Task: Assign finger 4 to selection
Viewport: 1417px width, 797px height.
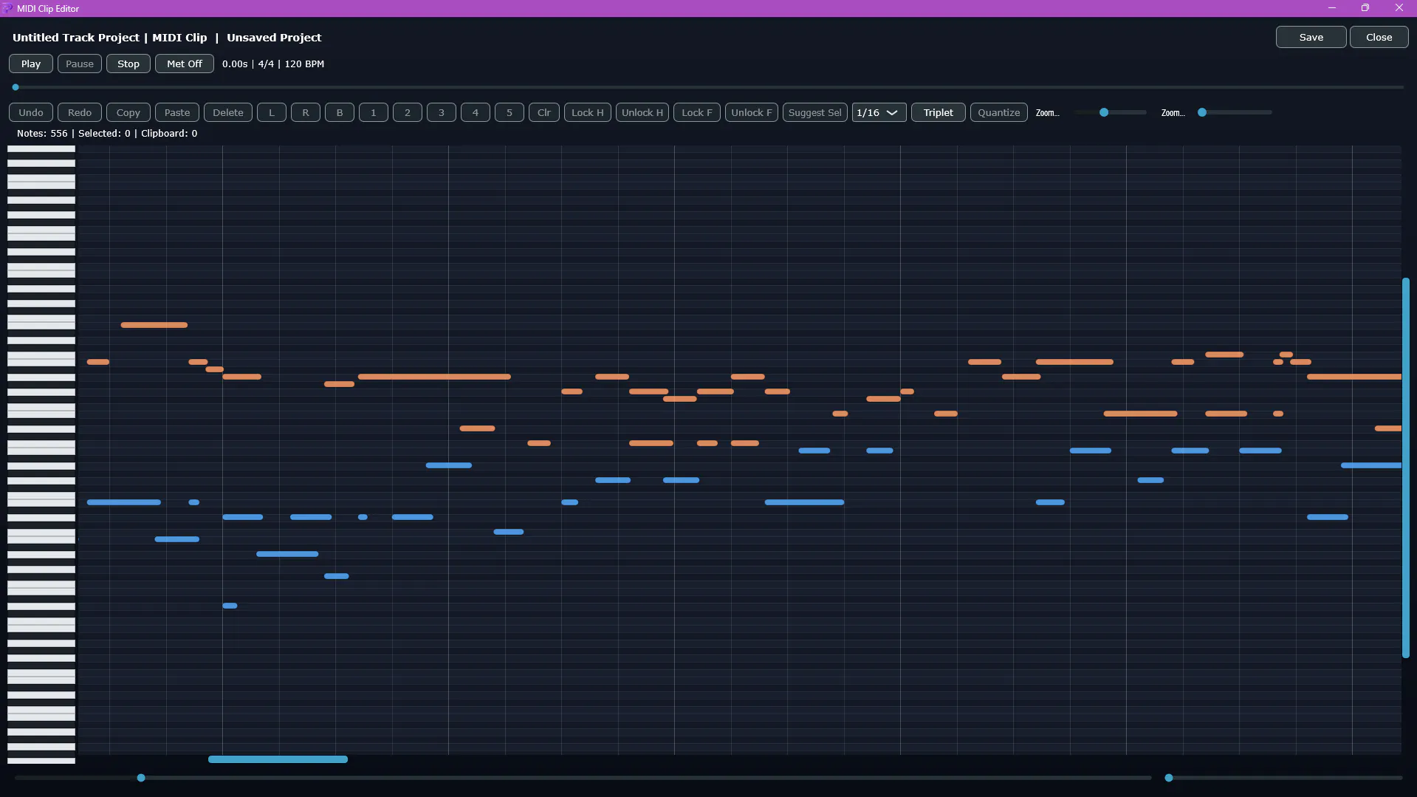Action: 476,112
